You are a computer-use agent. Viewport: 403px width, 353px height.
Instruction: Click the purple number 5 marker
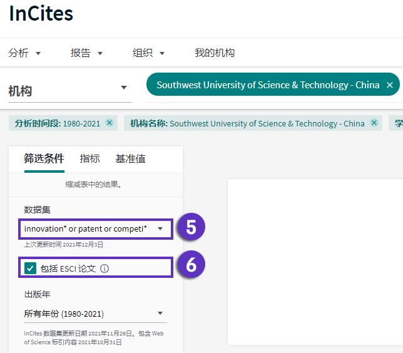pos(191,228)
